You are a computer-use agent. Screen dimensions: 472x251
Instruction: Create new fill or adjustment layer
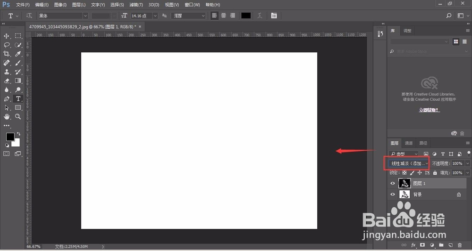432,245
